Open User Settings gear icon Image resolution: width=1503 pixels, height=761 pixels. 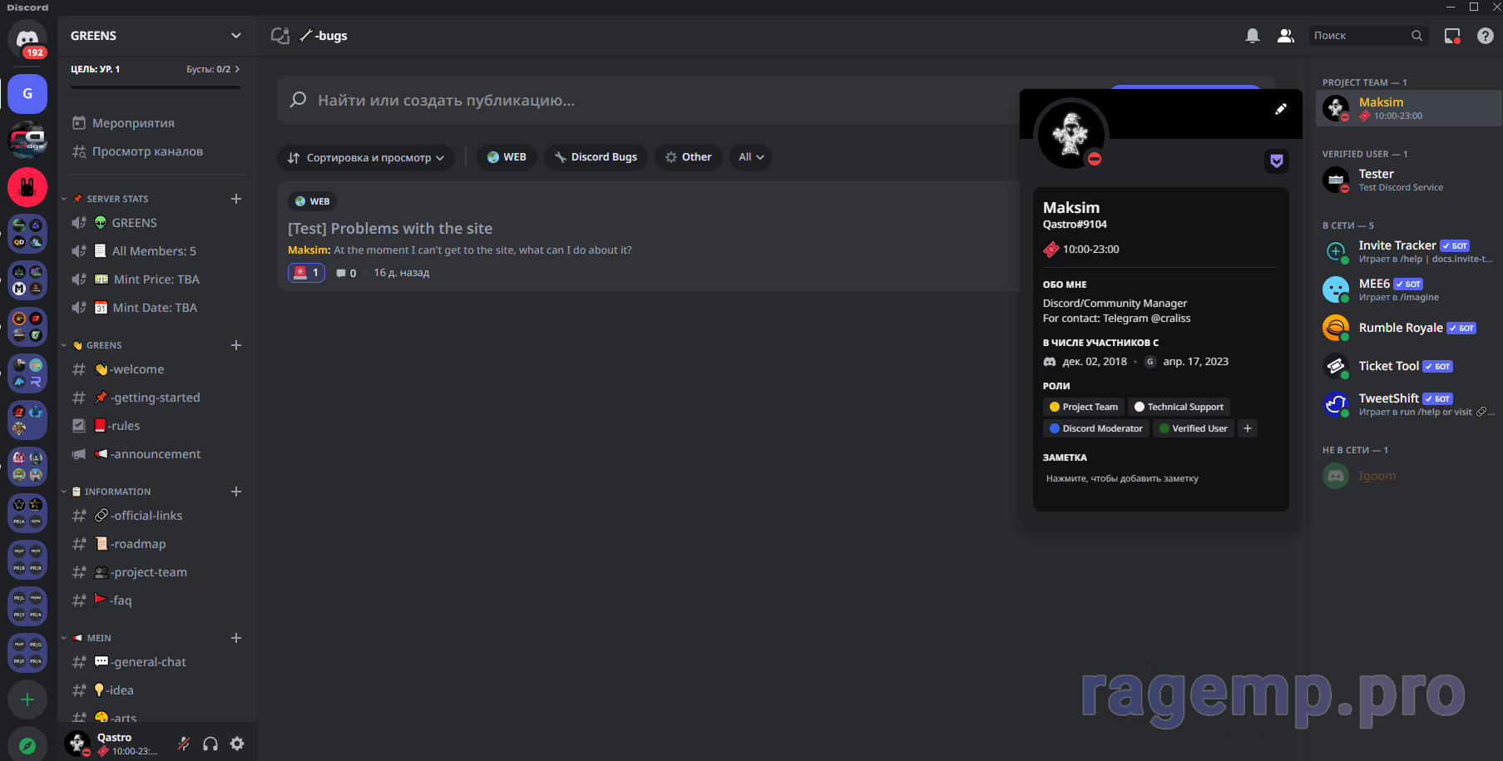click(237, 744)
